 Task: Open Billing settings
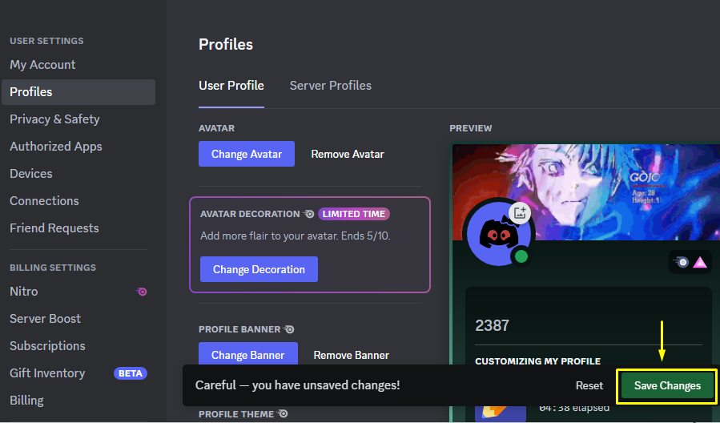(x=26, y=400)
